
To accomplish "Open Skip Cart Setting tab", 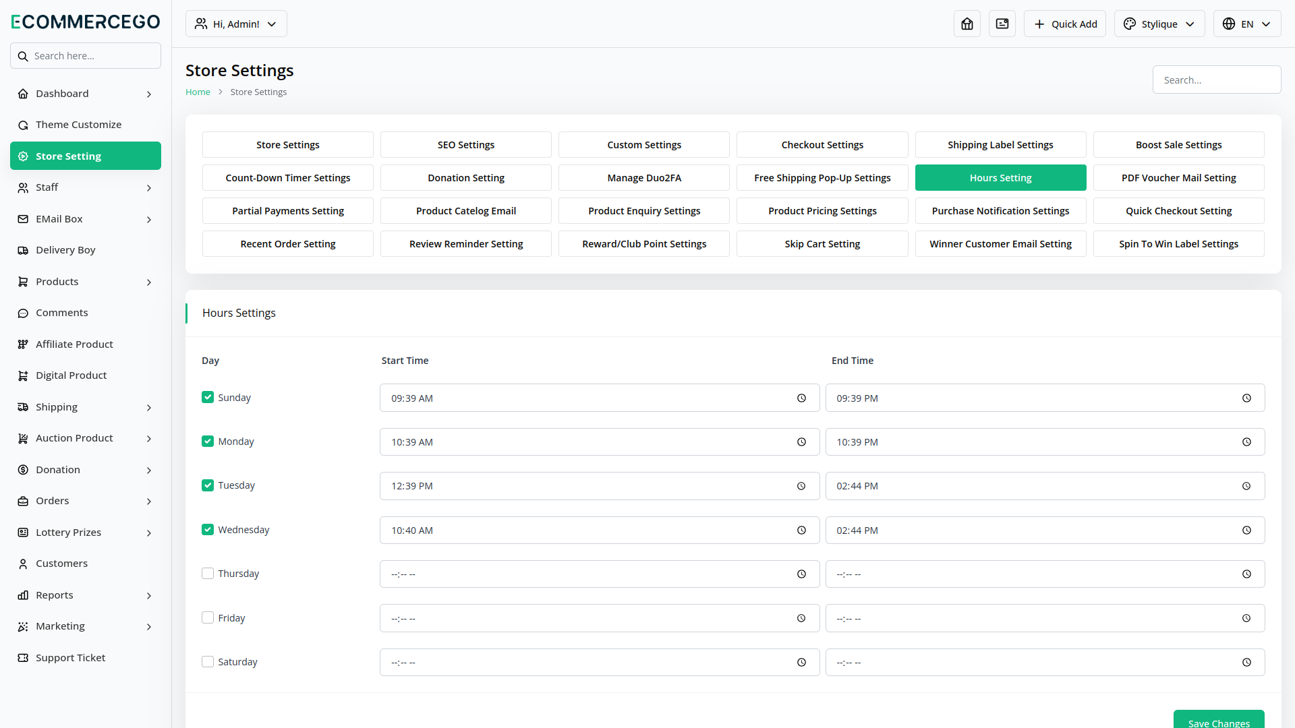I will (822, 244).
